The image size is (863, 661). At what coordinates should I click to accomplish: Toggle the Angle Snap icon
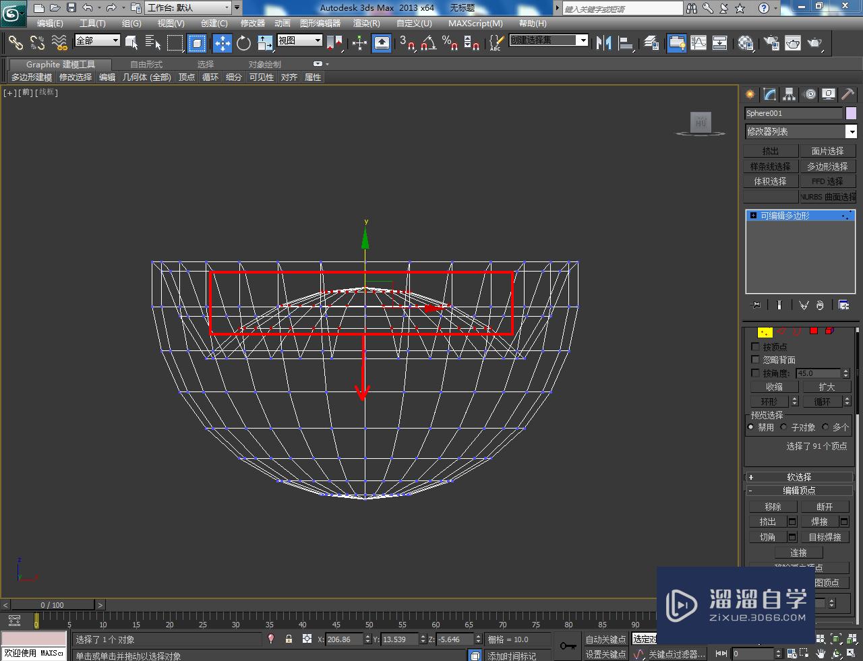pos(428,43)
